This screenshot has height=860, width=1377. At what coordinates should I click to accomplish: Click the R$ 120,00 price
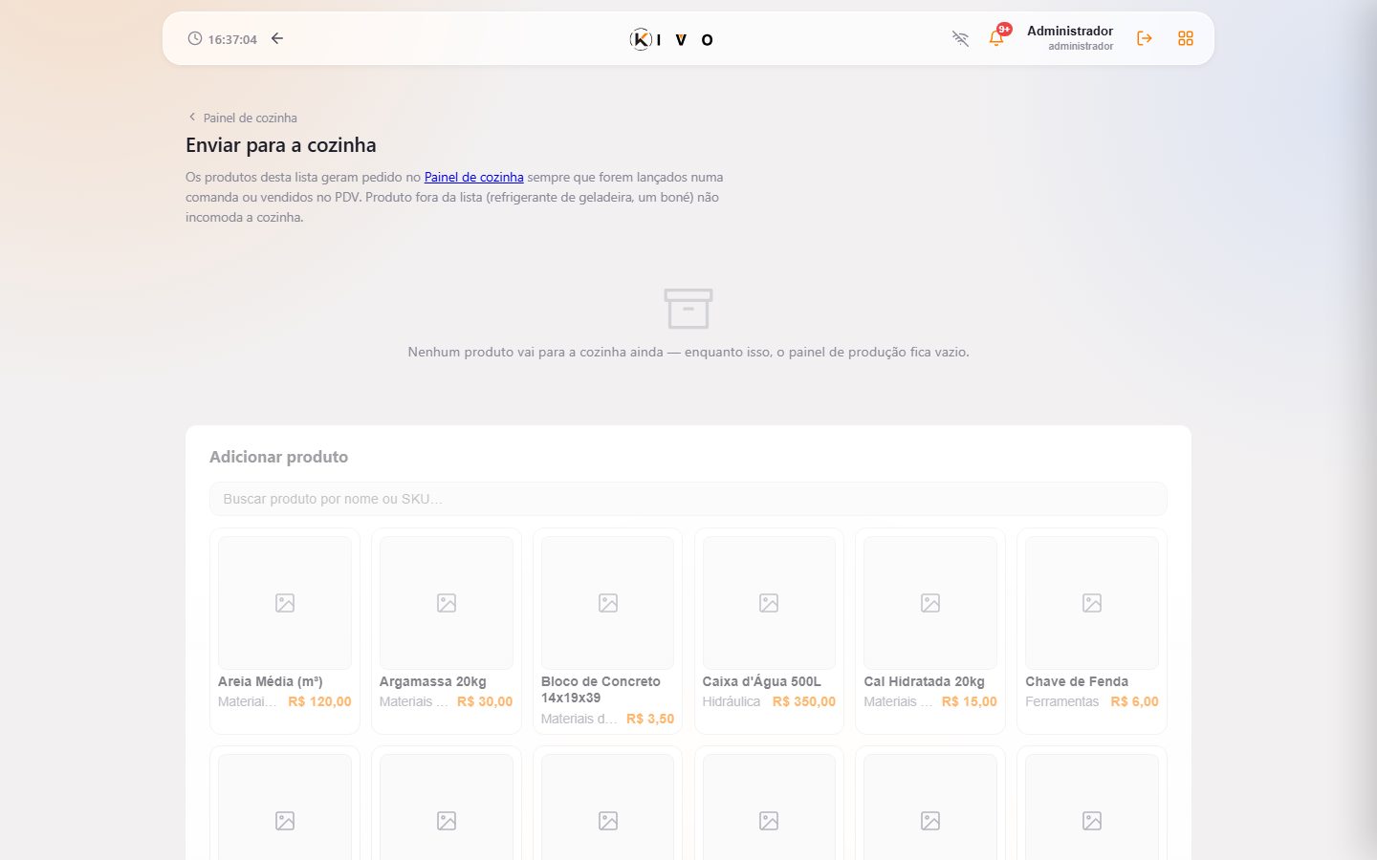point(319,701)
